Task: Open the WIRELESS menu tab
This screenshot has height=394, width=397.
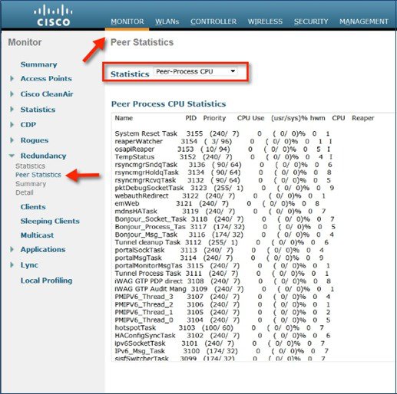Action: click(x=265, y=21)
